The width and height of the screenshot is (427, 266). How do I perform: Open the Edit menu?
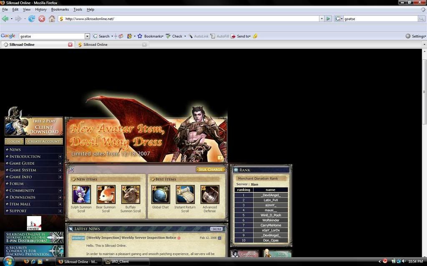coord(15,10)
